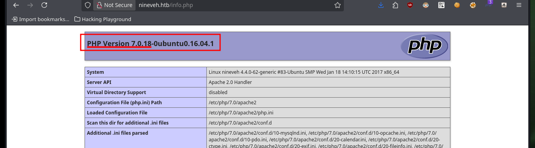This screenshot has width=535, height=148.
Task: Click the PHP Version 7.0.18 heading
Action: point(150,43)
